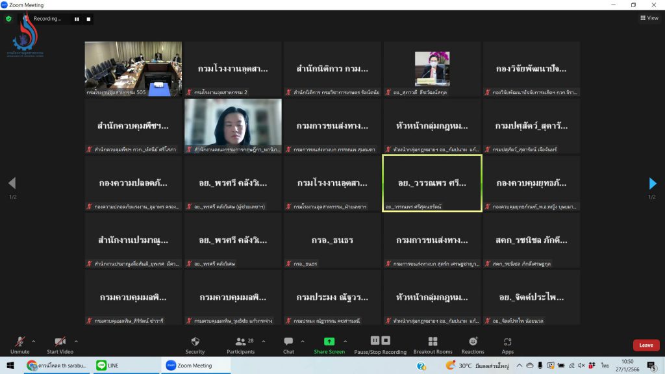Open the View layout menu
Image resolution: width=665 pixels, height=374 pixels.
pyautogui.click(x=649, y=18)
